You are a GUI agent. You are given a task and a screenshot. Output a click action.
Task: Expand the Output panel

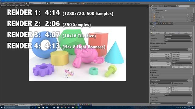tap(153, 73)
